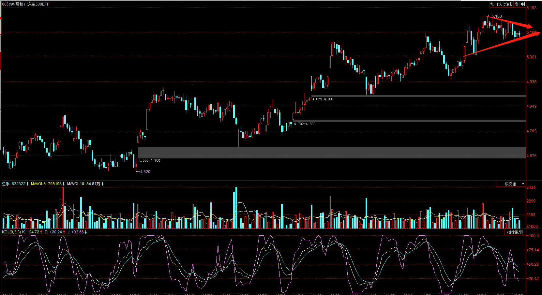Add stock to watchlist with 加自选
Screen dimensions: 542x295
coord(496,4)
